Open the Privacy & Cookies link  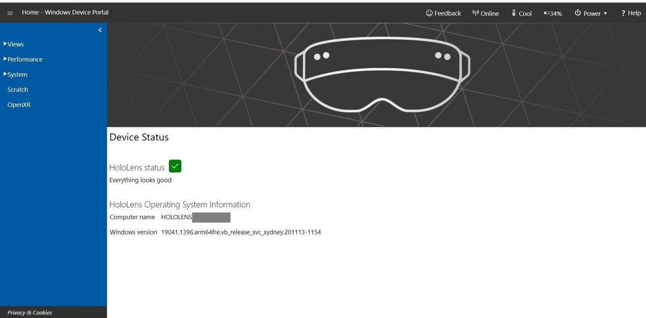30,313
